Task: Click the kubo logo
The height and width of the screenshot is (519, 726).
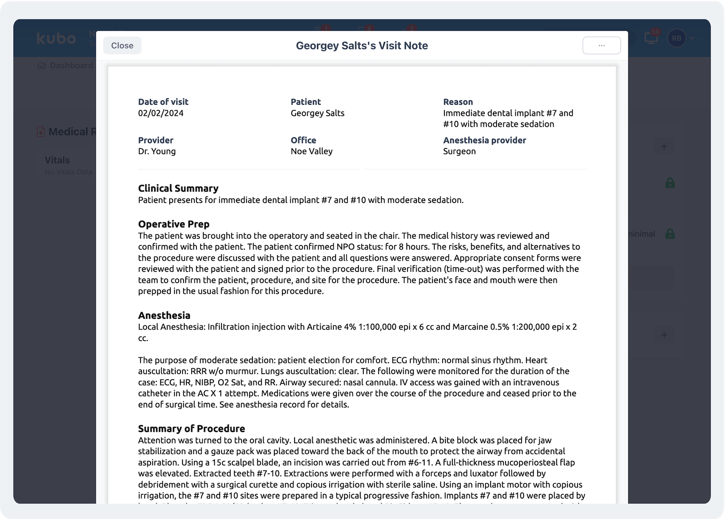Action: tap(56, 39)
